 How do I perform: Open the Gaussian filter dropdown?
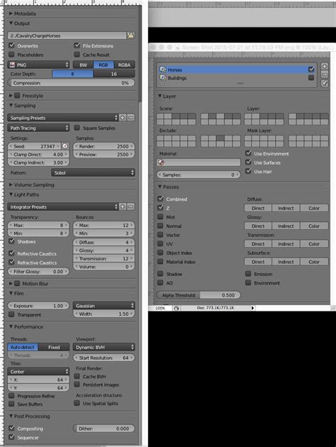coord(104,306)
